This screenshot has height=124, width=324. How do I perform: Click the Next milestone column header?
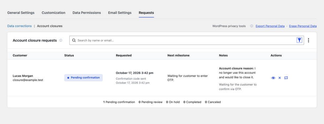[178, 55]
